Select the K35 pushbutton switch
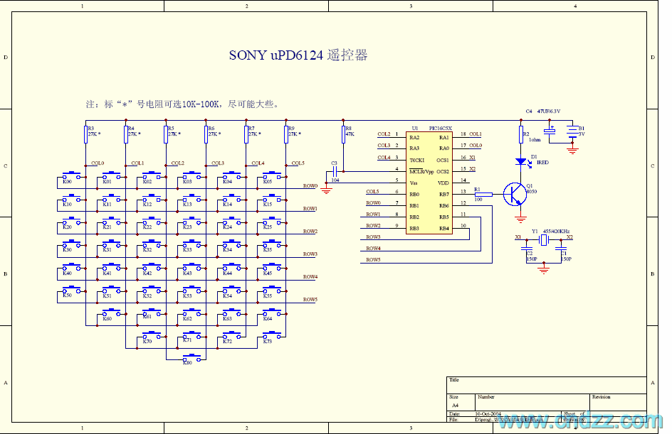Screen dimensions: 672x434 (x=272, y=244)
